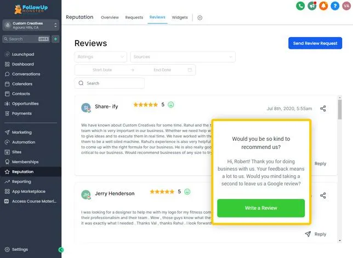Viewport: 353px width, 258px height.
Task: Open Automation in the sidebar
Action: [x=24, y=142]
